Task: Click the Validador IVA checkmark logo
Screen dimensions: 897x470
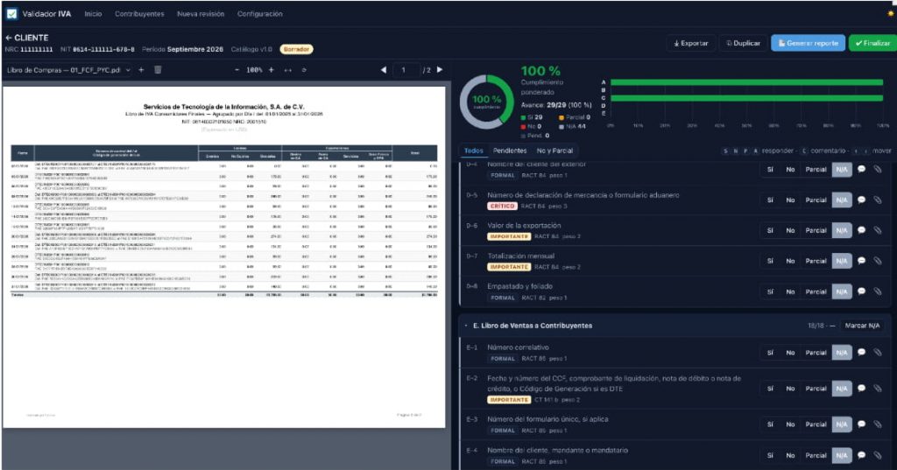Action: point(11,14)
